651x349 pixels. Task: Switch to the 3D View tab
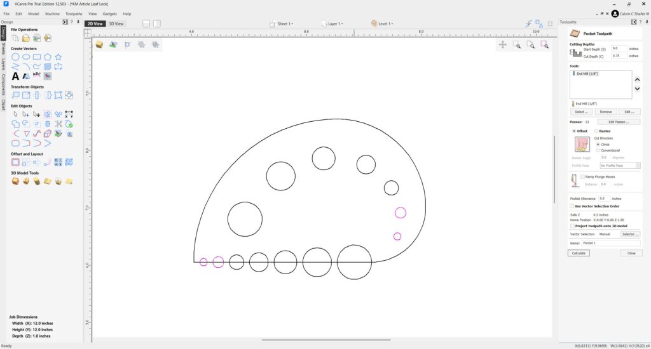click(116, 23)
